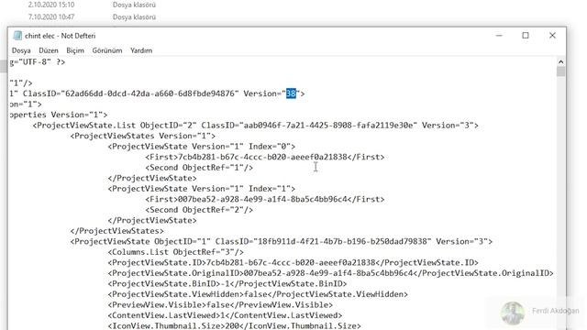Click the IconView.Thumbnail.Size 200 line
The image size is (587, 330).
pos(235,325)
